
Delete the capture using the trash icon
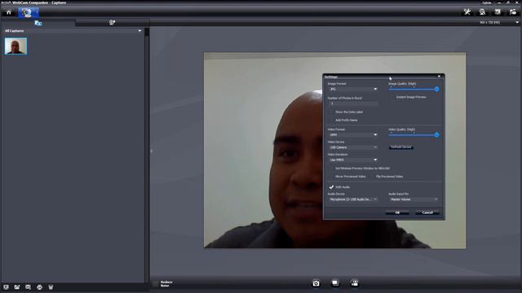[51, 287]
